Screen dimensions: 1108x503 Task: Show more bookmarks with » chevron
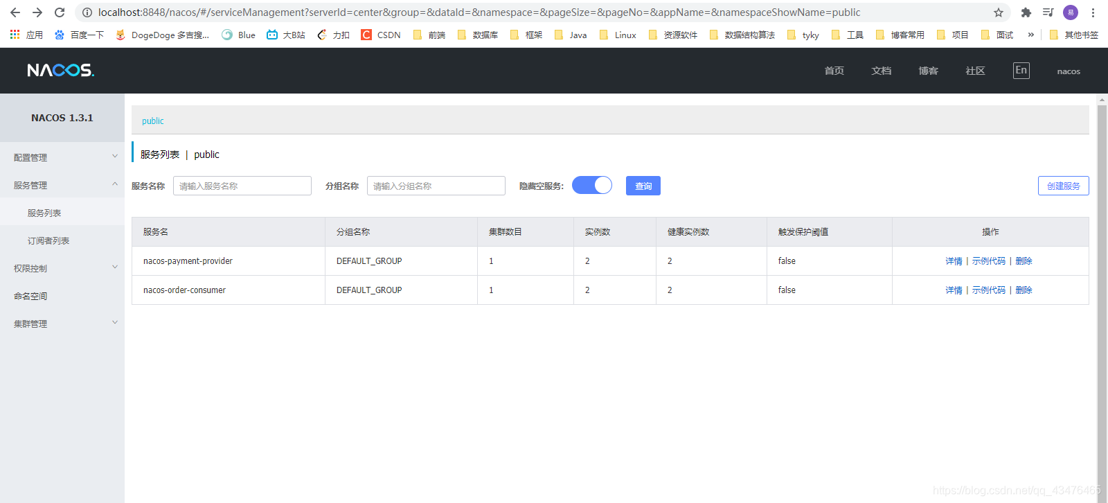[x=1031, y=35]
